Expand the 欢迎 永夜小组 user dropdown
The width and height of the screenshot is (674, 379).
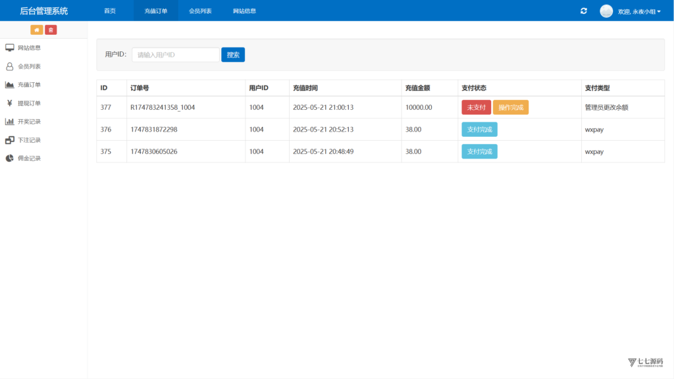pyautogui.click(x=638, y=12)
